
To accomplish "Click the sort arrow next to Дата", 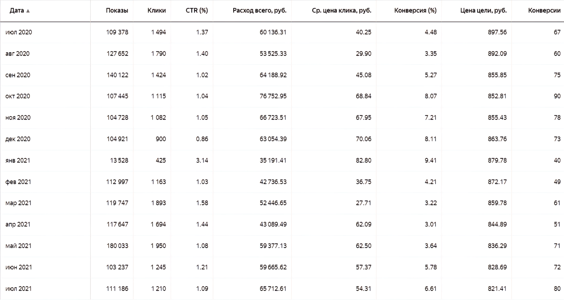I will click(x=28, y=11).
